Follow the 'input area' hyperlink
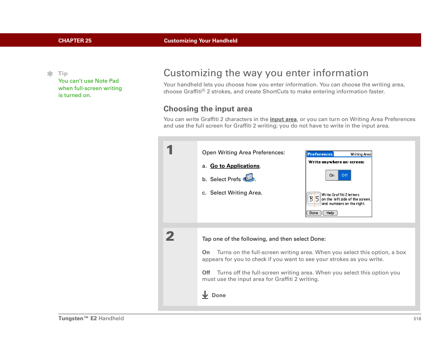This screenshot has height=341, width=441. (x=283, y=119)
